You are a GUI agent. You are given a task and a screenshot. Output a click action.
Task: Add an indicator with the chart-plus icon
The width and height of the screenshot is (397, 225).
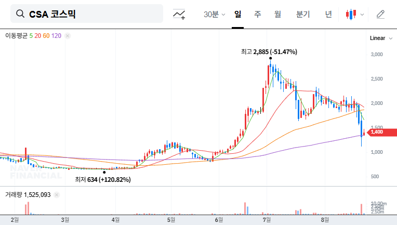179,14
